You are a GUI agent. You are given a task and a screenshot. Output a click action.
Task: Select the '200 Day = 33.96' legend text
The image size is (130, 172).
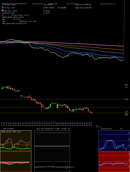[x=10, y=11]
